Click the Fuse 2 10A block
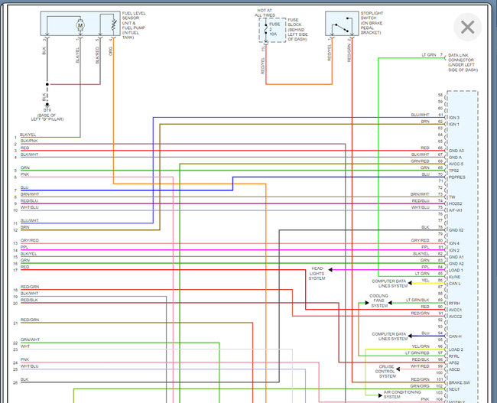The image size is (497, 403). (x=274, y=30)
